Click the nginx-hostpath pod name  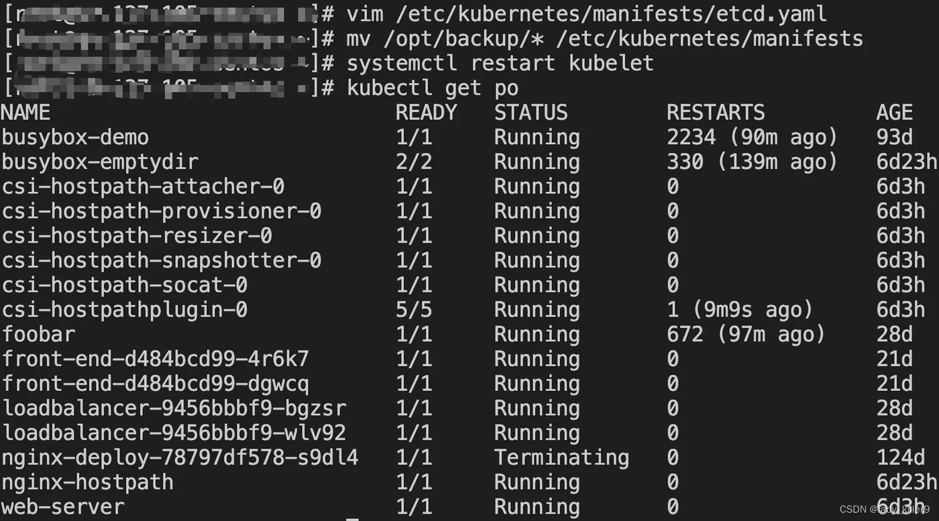[87, 482]
